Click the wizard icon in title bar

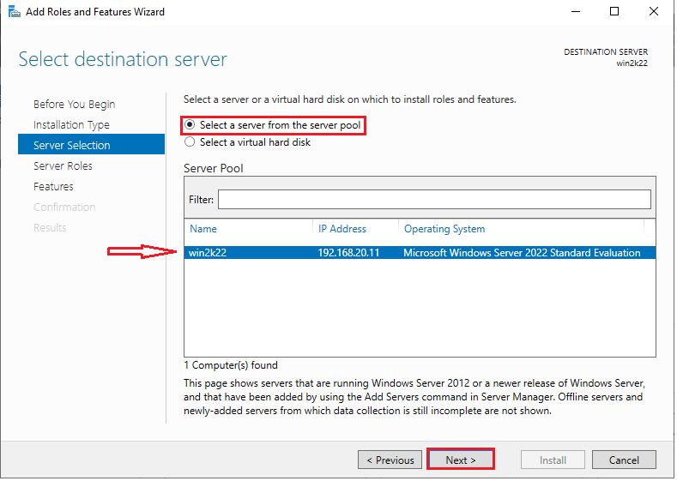click(14, 12)
